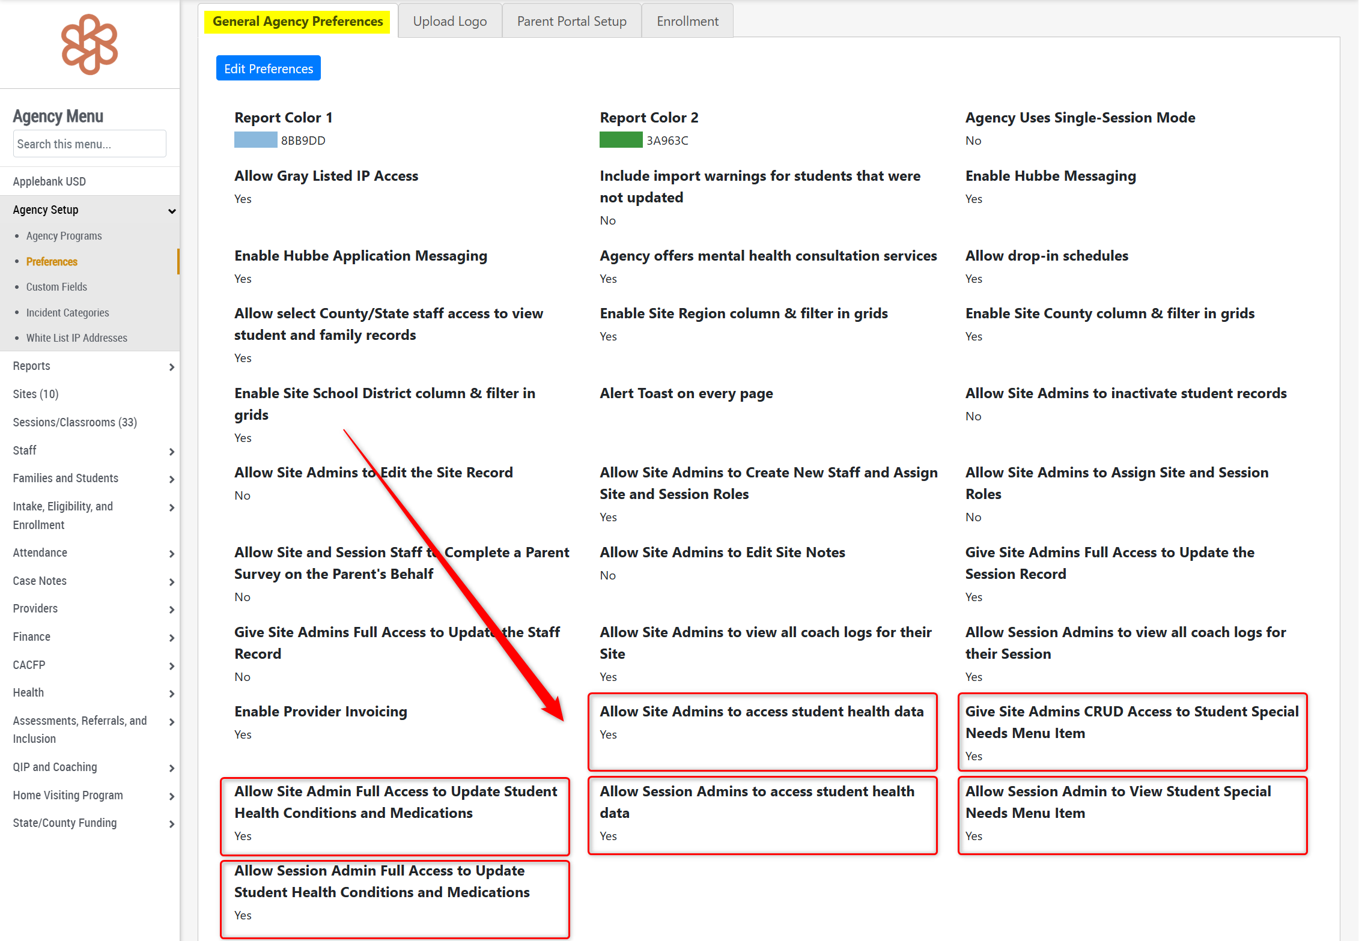Viewport: 1359px width, 941px height.
Task: Switch to the Upload Logo tab
Action: 449,22
